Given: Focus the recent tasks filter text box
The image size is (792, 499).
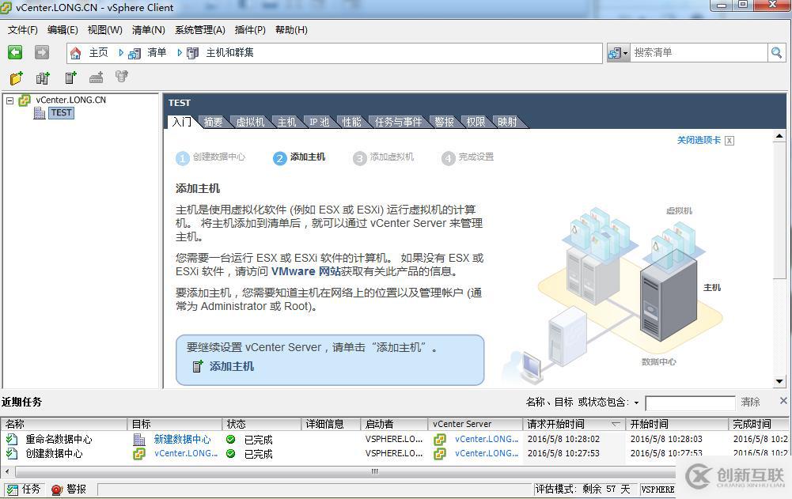Looking at the screenshot, I should [x=690, y=403].
